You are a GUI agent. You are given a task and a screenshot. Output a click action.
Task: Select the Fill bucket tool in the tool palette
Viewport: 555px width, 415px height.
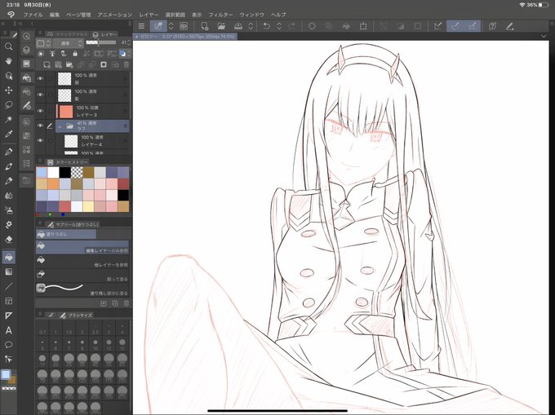(x=8, y=257)
